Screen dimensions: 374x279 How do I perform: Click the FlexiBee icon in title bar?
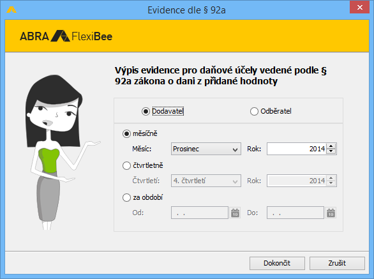pos(11,10)
